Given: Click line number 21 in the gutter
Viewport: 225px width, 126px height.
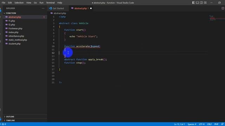Looking at the screenshot, I should pos(53,83).
